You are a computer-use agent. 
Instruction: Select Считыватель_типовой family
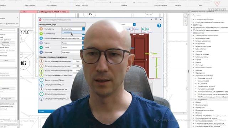[206, 89]
